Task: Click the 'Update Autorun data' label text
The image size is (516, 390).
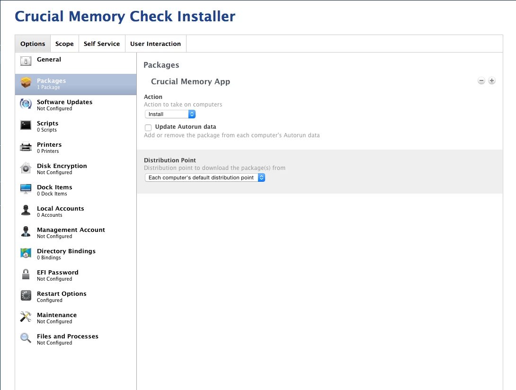Action: (x=186, y=127)
